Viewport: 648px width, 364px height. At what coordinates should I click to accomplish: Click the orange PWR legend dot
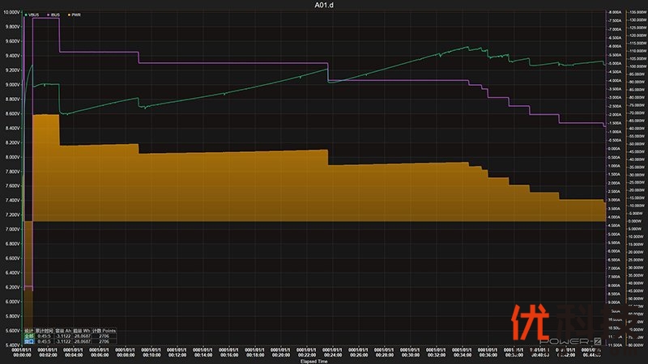68,15
